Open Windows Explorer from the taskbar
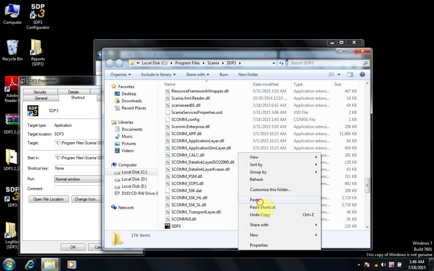This screenshot has height=271, width=434. coord(50,264)
